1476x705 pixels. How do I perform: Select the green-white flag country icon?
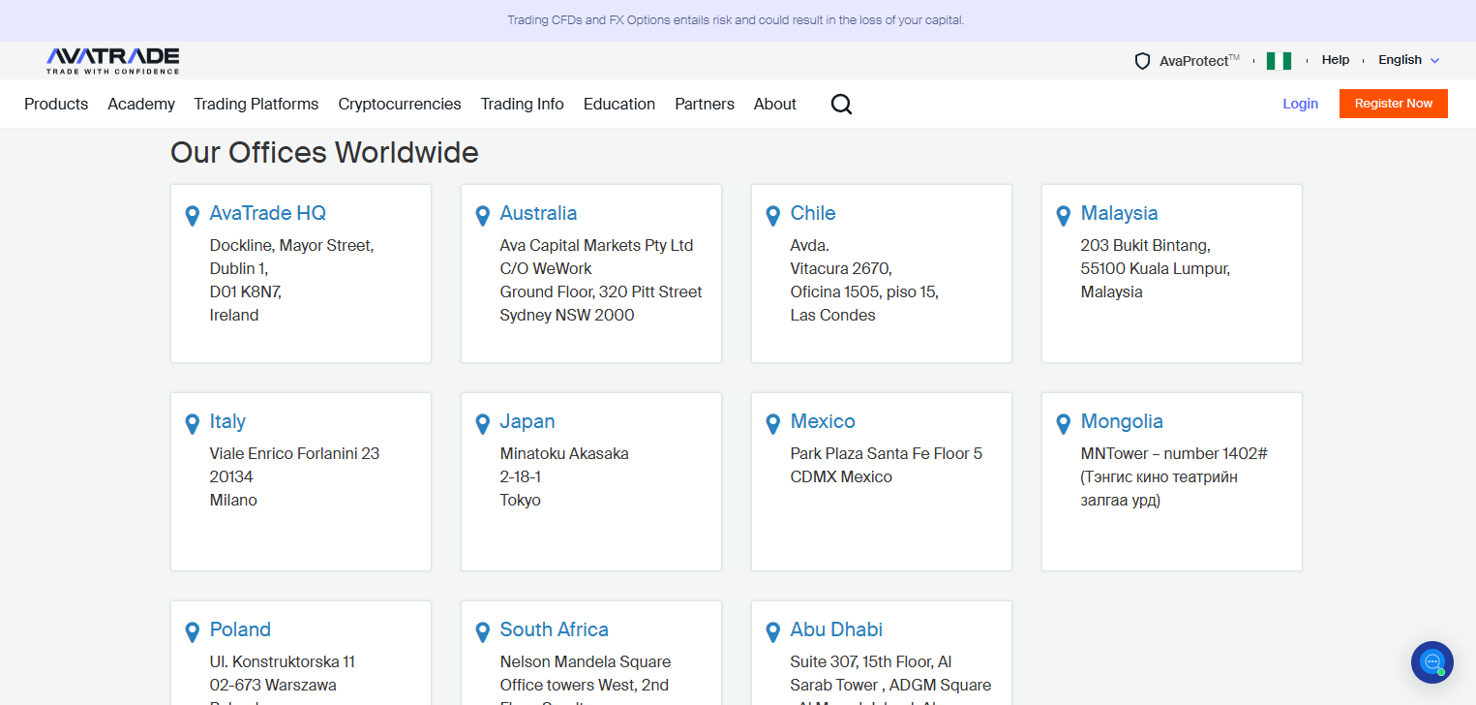coord(1279,61)
